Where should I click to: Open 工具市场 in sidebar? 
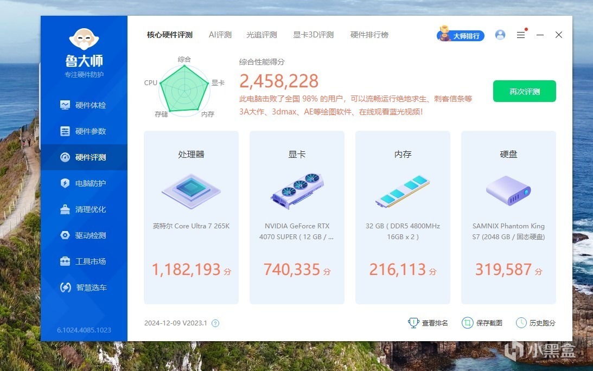tap(84, 261)
